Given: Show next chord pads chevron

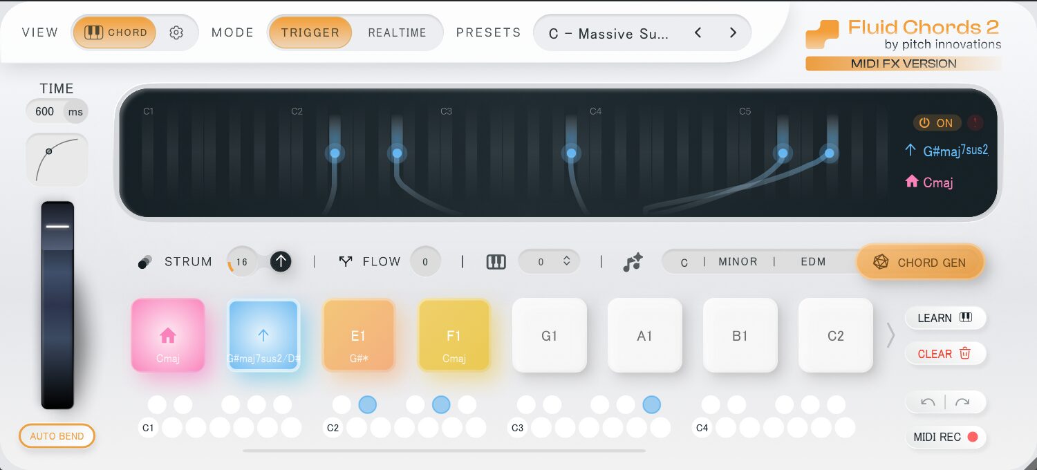Looking at the screenshot, I should tap(890, 335).
